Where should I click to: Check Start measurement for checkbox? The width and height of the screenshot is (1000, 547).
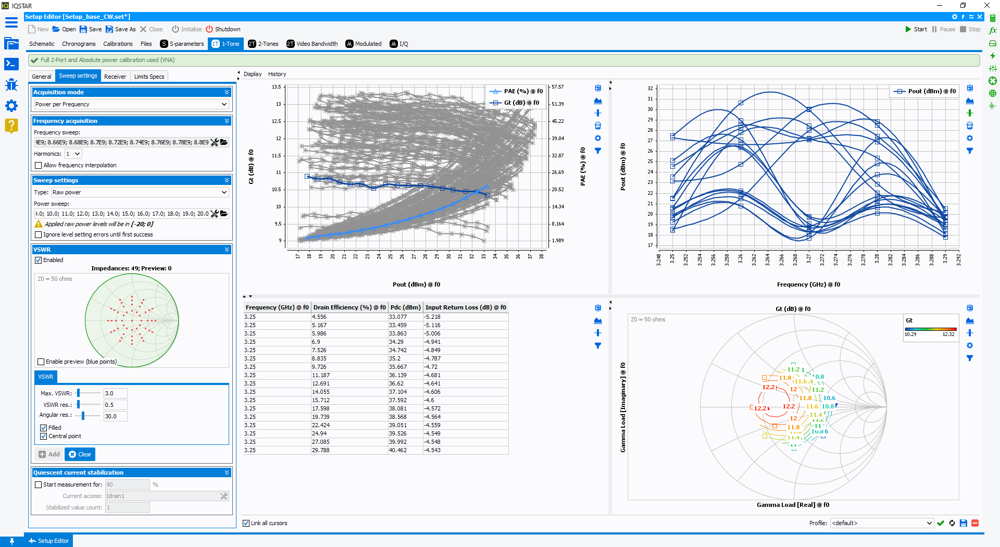[38, 484]
